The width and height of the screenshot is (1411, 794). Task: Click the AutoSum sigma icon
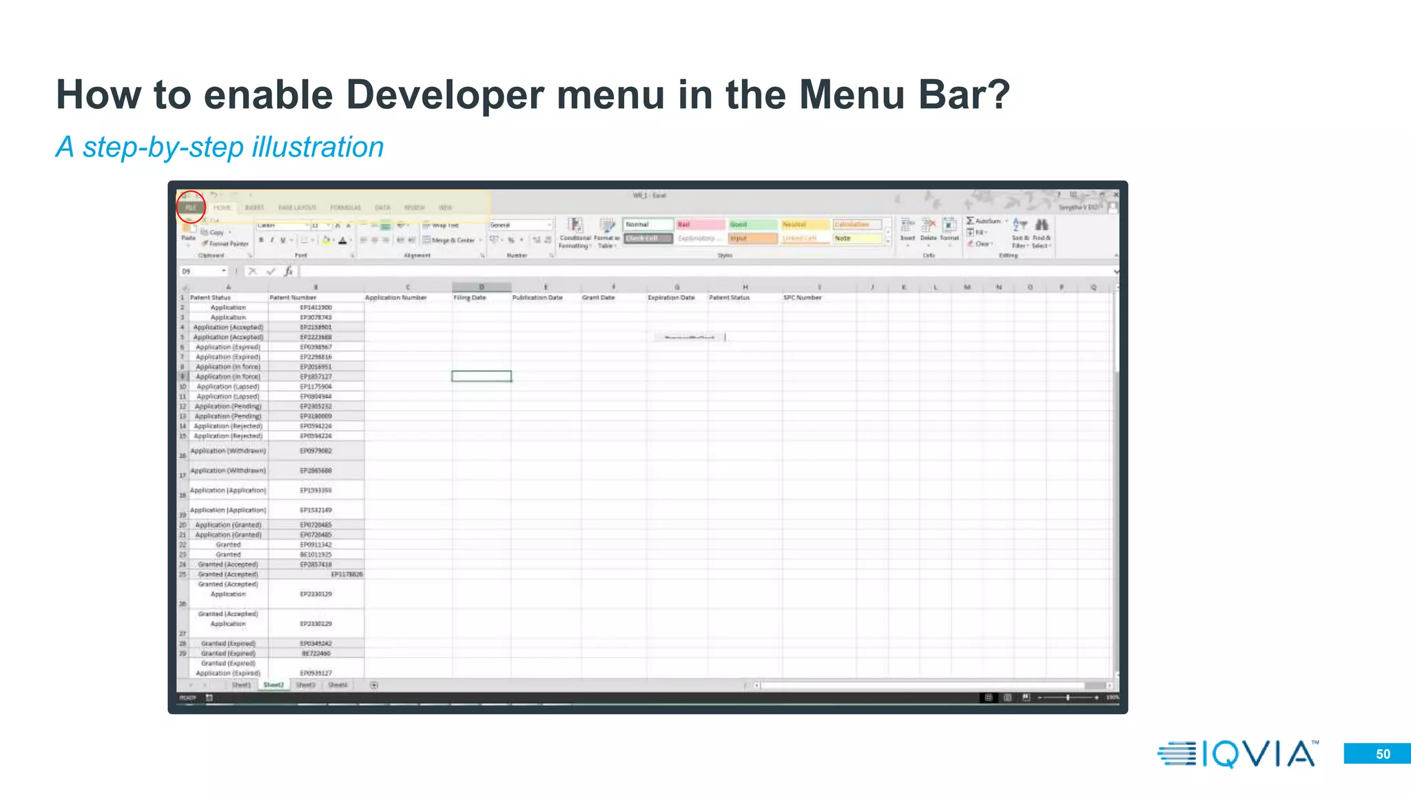click(x=970, y=221)
